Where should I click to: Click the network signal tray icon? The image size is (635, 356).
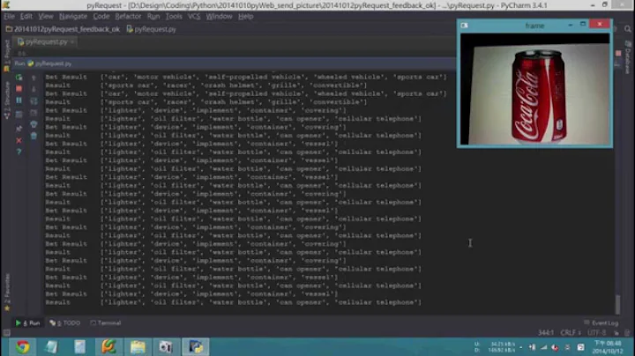(x=543, y=347)
